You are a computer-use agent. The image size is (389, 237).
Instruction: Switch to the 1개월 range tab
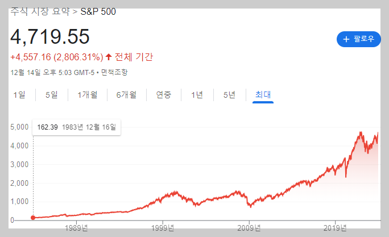(88, 95)
